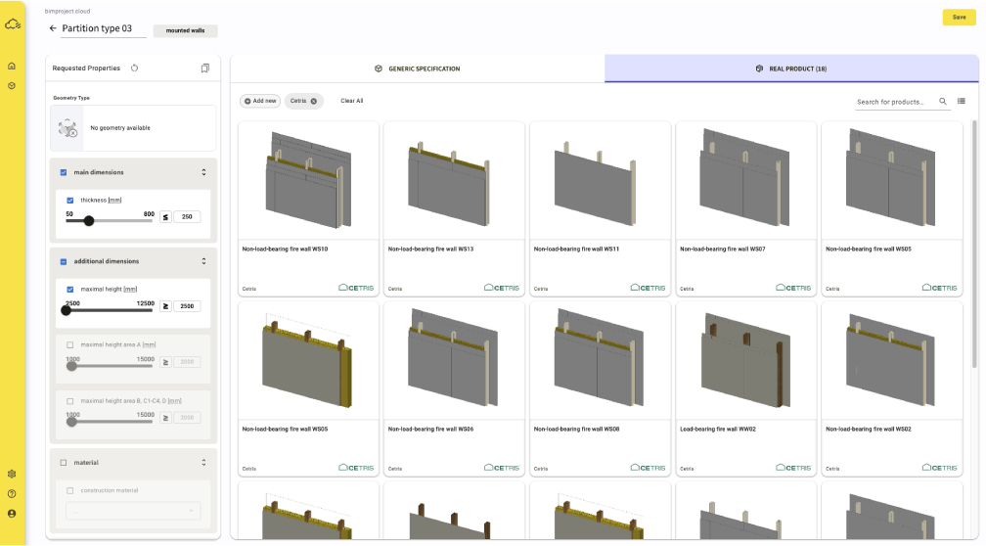Image resolution: width=986 pixels, height=546 pixels.
Task: Open Non-load-bearing fire wall WS02 thumbnail
Action: [892, 360]
